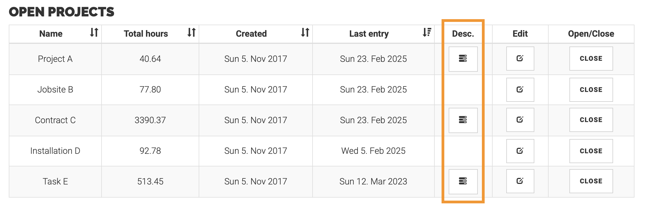Close the Installation D project

click(x=591, y=151)
